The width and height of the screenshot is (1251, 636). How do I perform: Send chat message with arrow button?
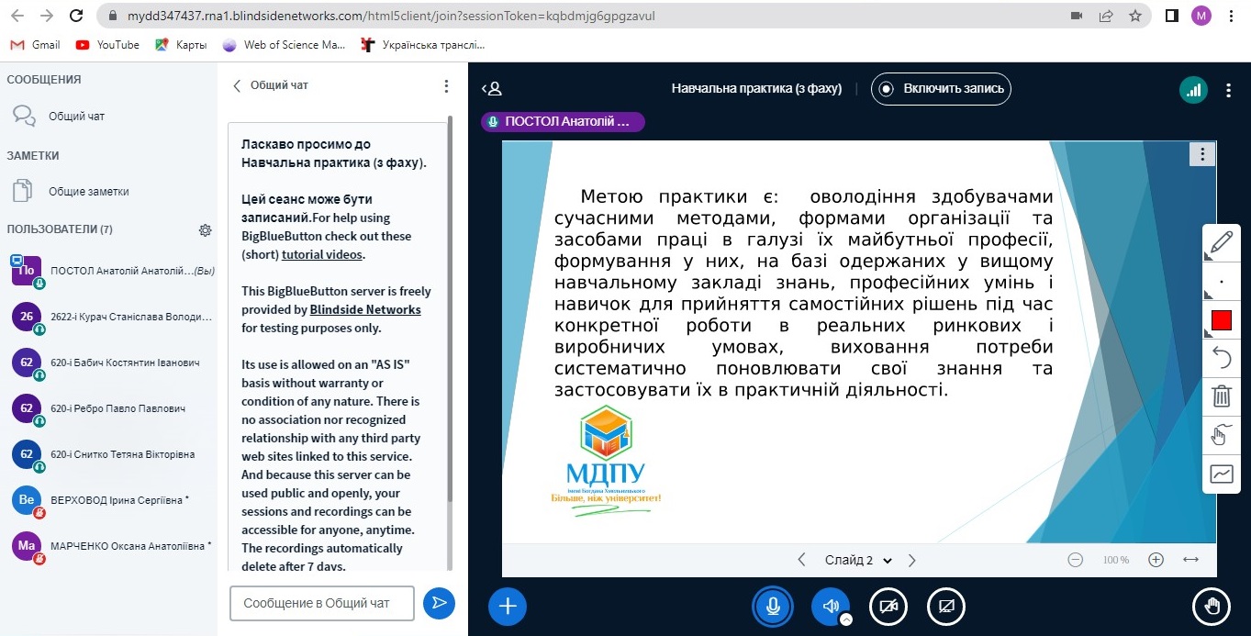click(439, 603)
